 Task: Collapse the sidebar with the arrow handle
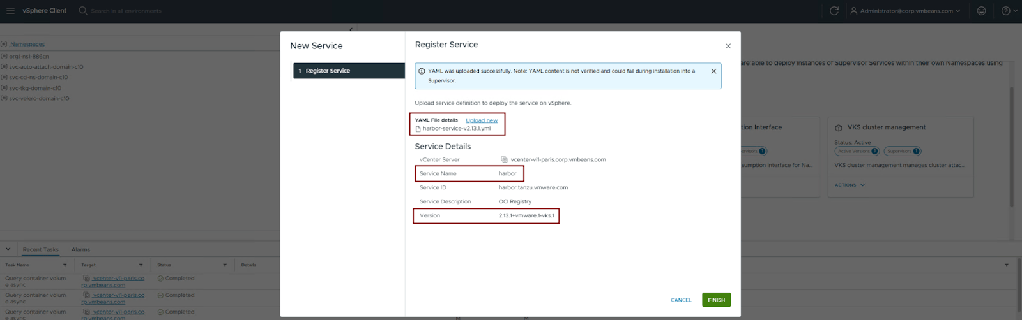351,29
